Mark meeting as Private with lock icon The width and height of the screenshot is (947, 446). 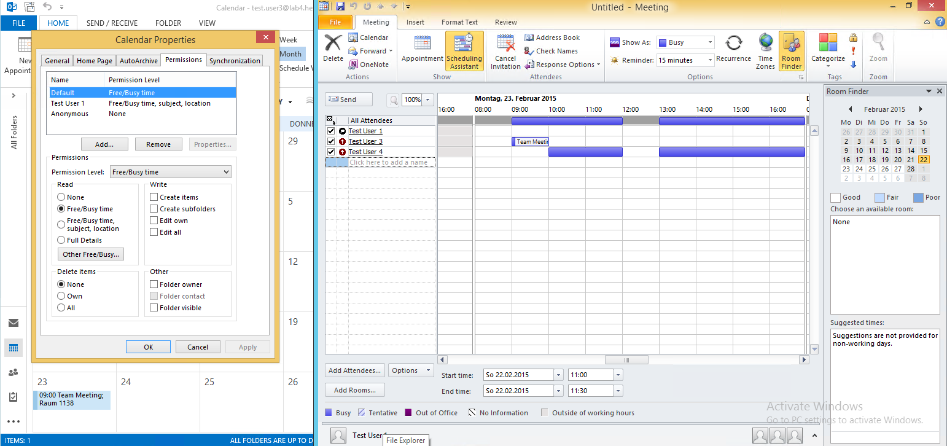pos(853,38)
